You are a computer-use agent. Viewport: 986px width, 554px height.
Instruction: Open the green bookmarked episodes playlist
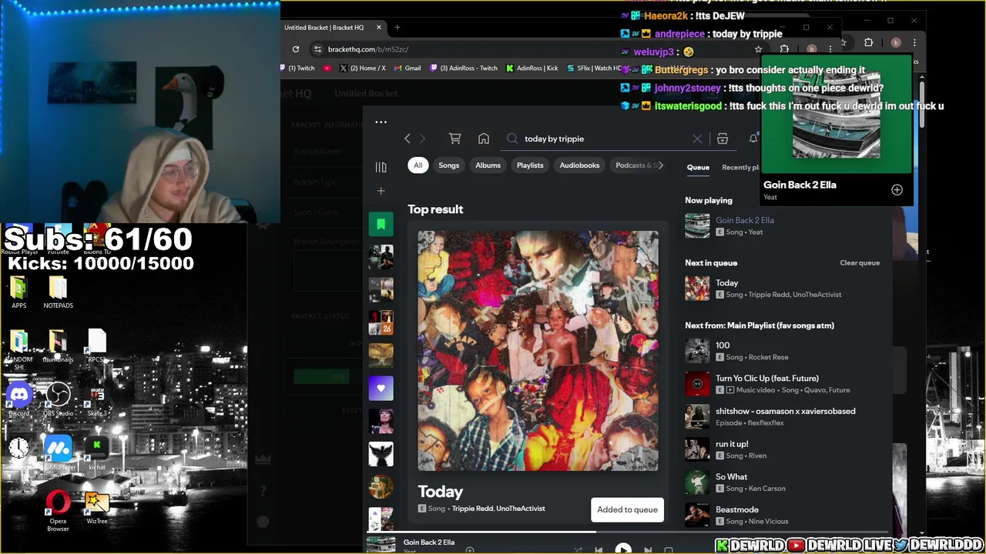point(381,225)
